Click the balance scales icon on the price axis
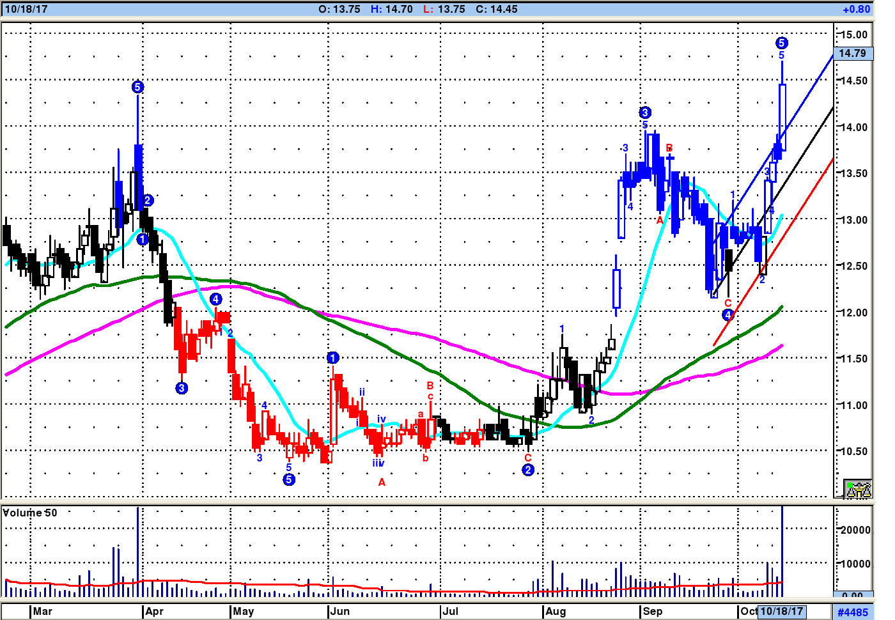Viewport: 895px width, 620px height. [857, 490]
